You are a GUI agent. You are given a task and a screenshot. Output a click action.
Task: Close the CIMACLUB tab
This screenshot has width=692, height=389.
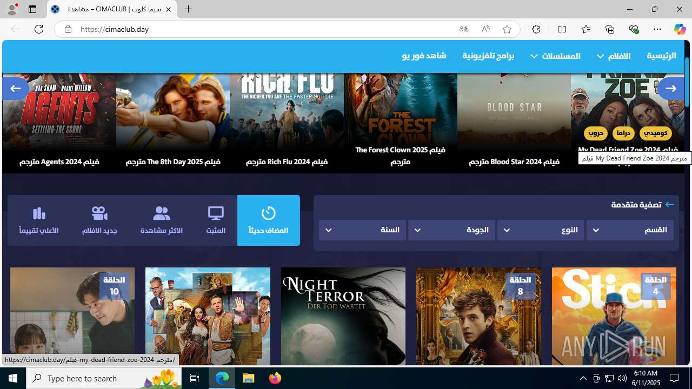(168, 9)
